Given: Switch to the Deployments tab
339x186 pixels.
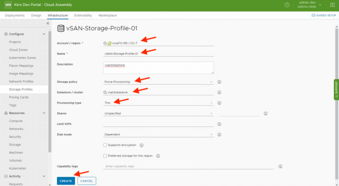Looking at the screenshot, I should pyautogui.click(x=15, y=15).
